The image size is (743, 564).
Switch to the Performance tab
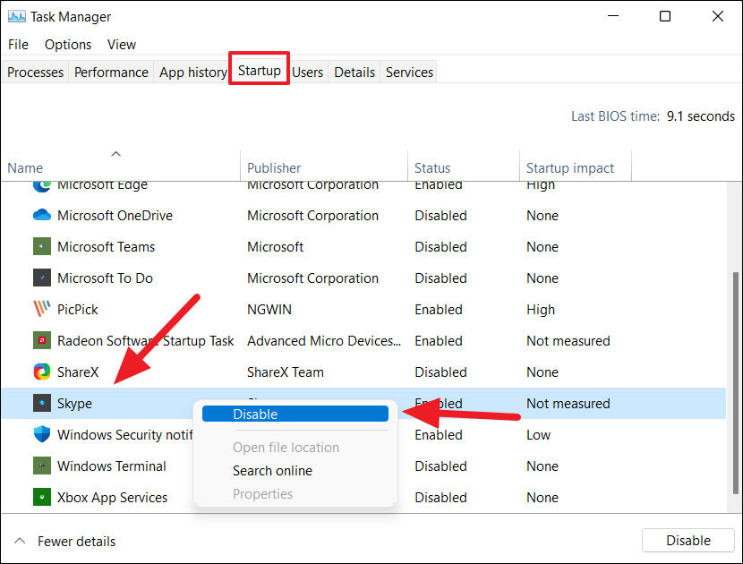pos(111,72)
